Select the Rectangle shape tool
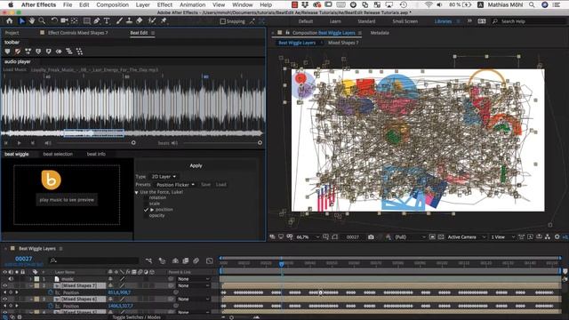The image size is (569, 320). (86, 21)
